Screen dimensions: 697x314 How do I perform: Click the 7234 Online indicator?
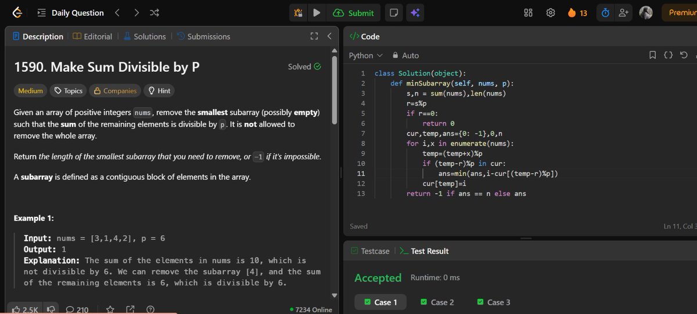coord(311,309)
